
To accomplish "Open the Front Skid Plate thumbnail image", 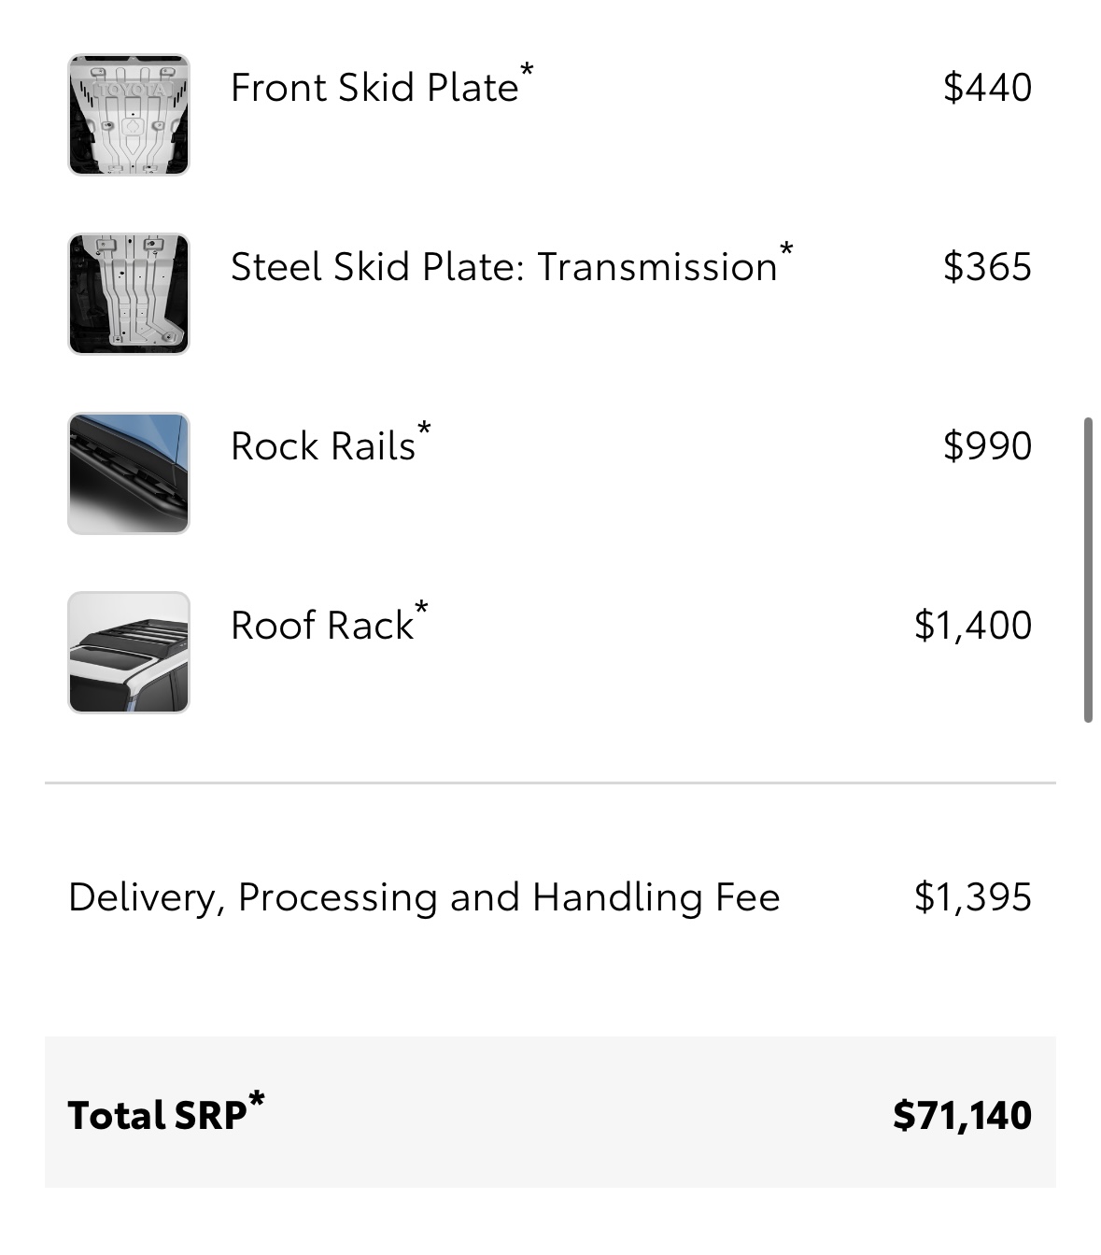I will [x=129, y=115].
